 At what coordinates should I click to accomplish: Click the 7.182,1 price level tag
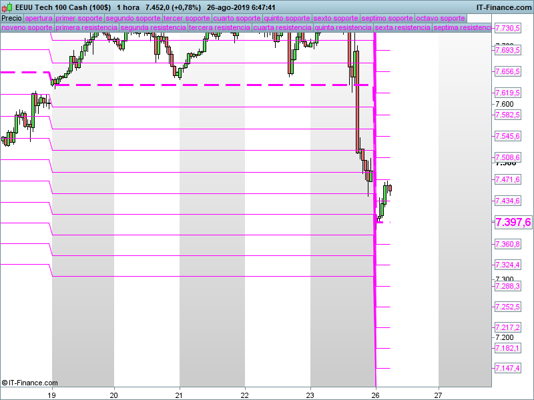pyautogui.click(x=507, y=348)
